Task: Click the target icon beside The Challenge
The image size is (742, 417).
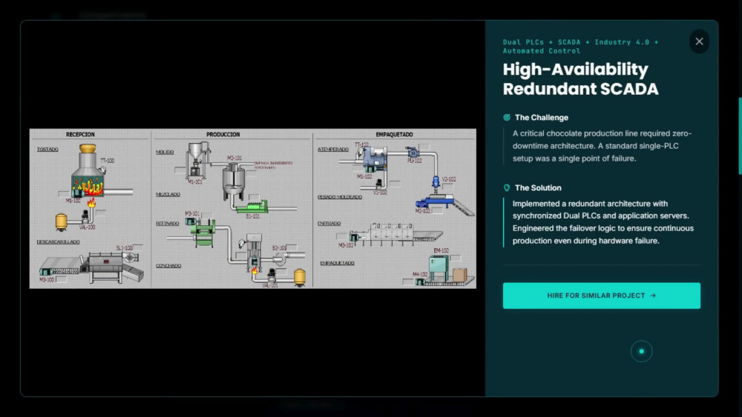Action: click(507, 118)
